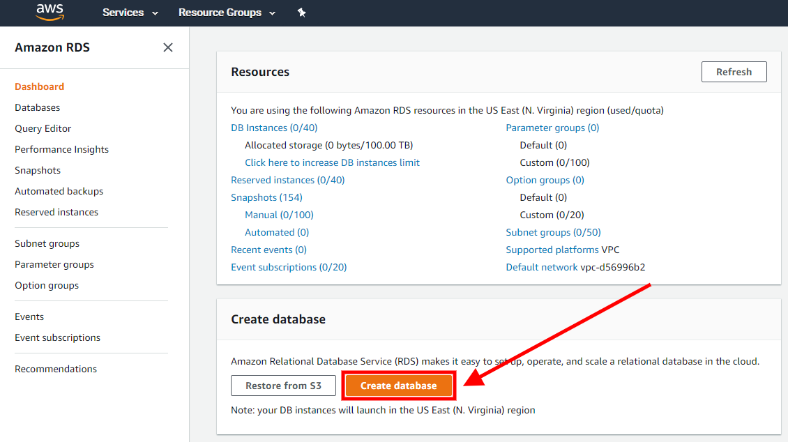The height and width of the screenshot is (442, 788).
Task: Click the pin shortcut icon in top bar
Action: click(x=301, y=13)
